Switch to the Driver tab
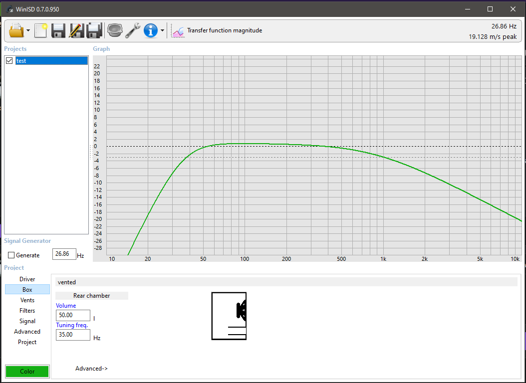This screenshot has height=383, width=526. [x=27, y=279]
